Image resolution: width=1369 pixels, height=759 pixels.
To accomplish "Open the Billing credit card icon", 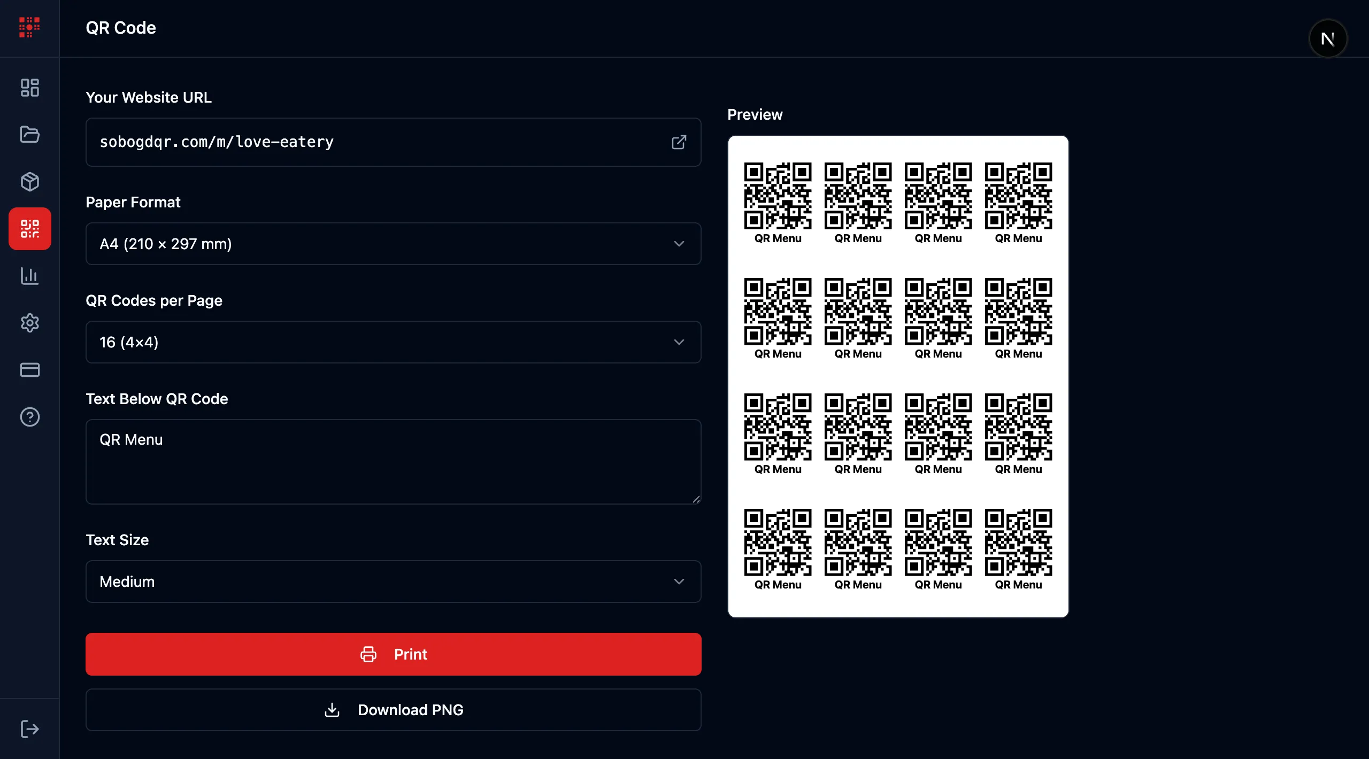I will pyautogui.click(x=29, y=370).
